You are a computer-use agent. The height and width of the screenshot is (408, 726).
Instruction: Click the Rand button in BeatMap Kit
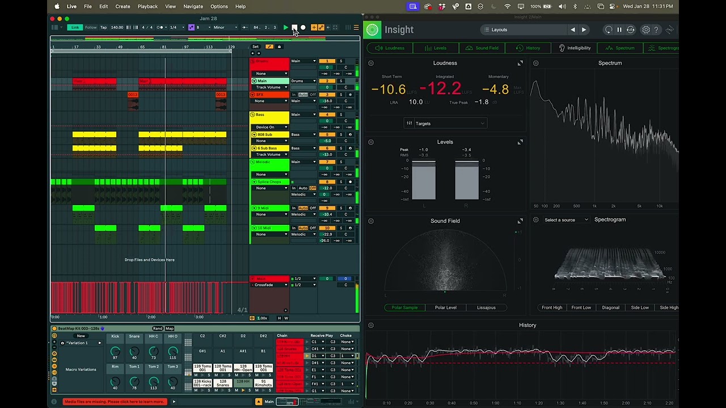157,329
